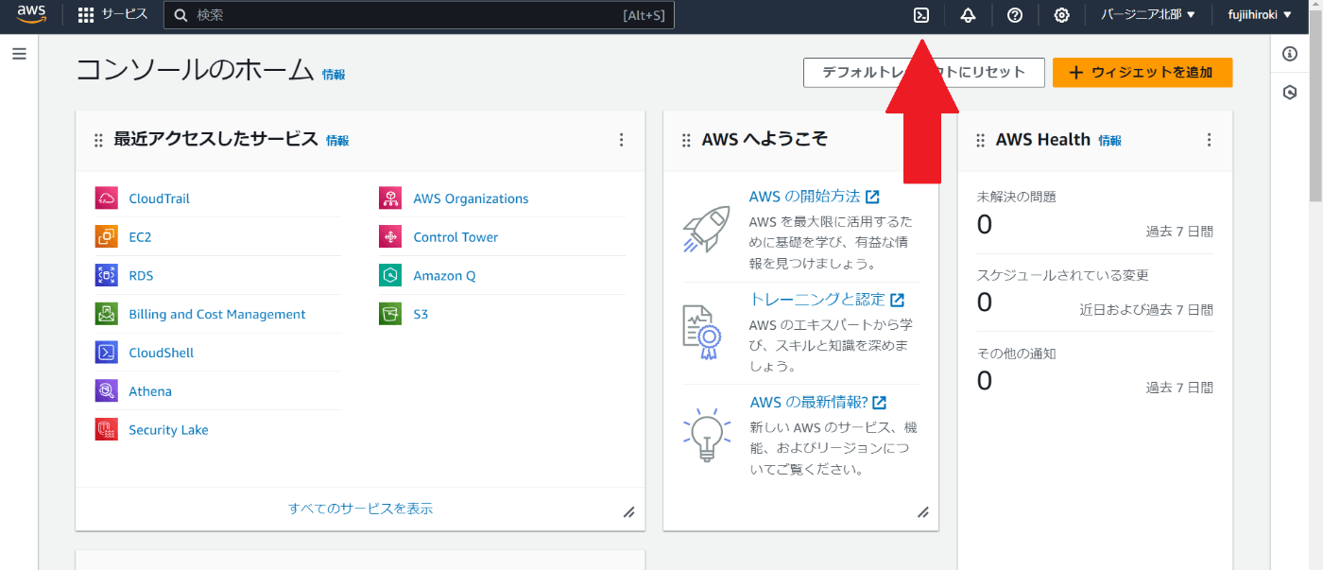Click the CloudTrail service icon
1323x570 pixels.
106,199
